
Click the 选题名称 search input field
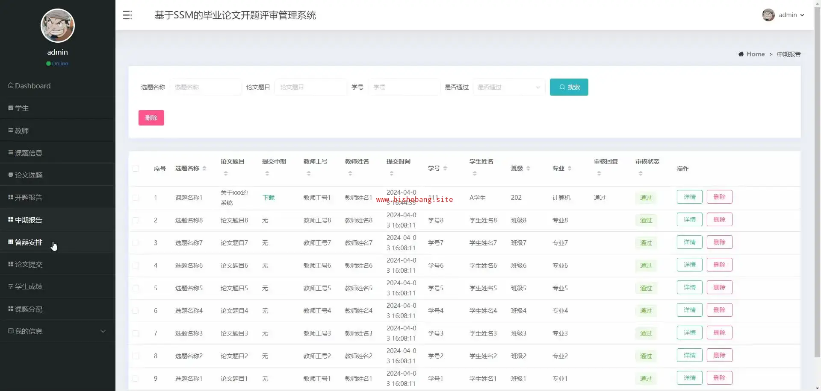[206, 87]
